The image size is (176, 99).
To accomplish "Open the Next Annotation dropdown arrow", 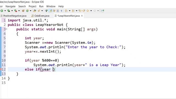I will (x=70, y=11).
